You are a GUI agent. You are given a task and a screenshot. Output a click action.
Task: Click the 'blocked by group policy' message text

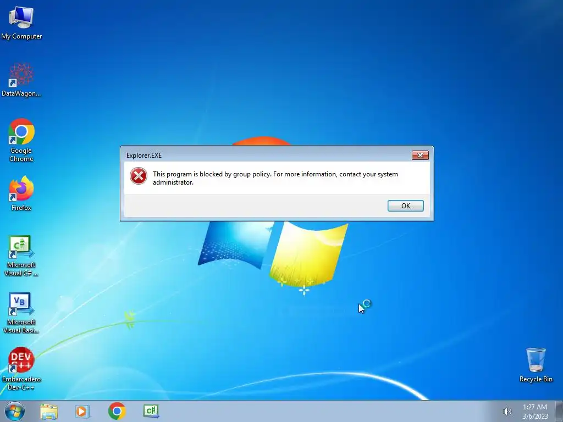pyautogui.click(x=275, y=178)
